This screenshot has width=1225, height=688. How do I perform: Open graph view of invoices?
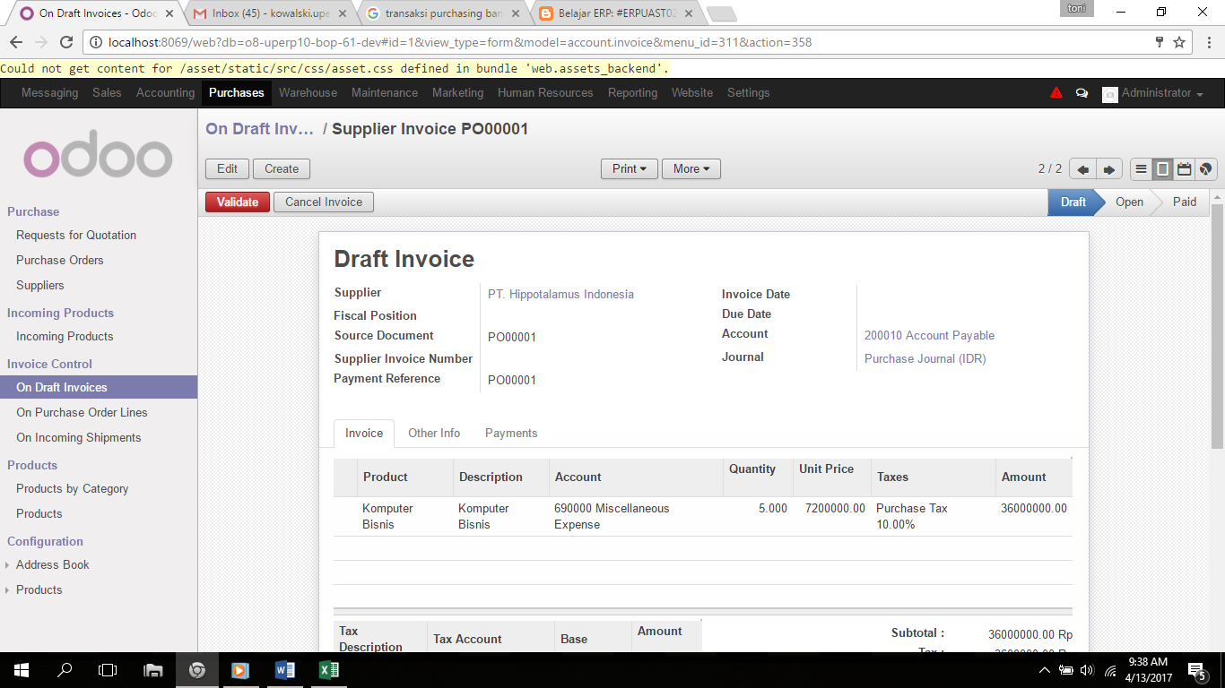coord(1205,168)
